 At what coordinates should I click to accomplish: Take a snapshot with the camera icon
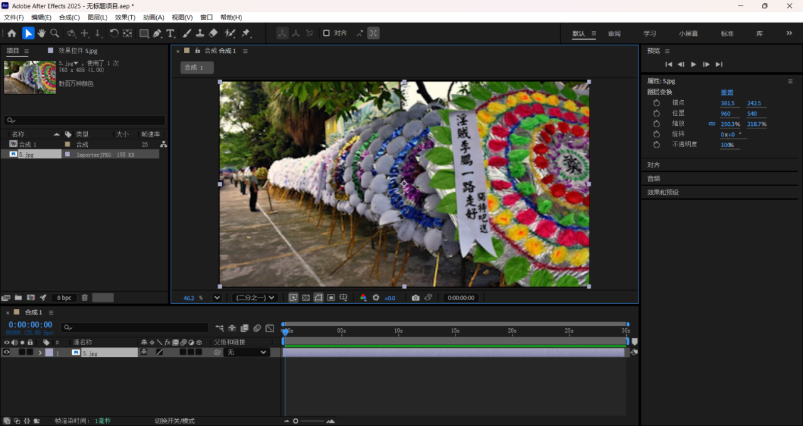[x=415, y=298]
